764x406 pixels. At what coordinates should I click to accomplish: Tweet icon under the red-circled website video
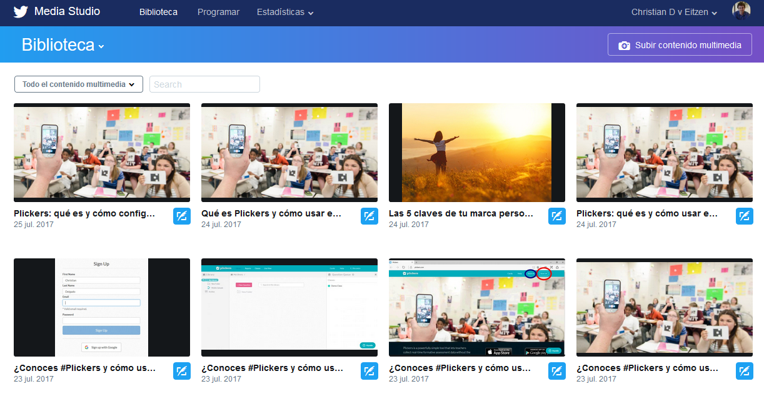pyautogui.click(x=557, y=371)
